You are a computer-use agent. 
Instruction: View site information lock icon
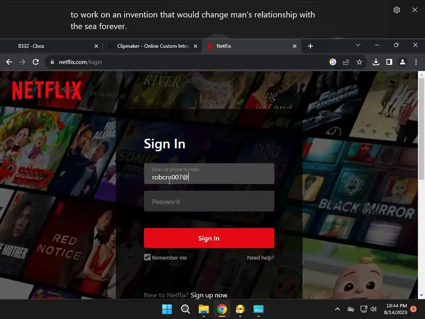click(x=52, y=62)
